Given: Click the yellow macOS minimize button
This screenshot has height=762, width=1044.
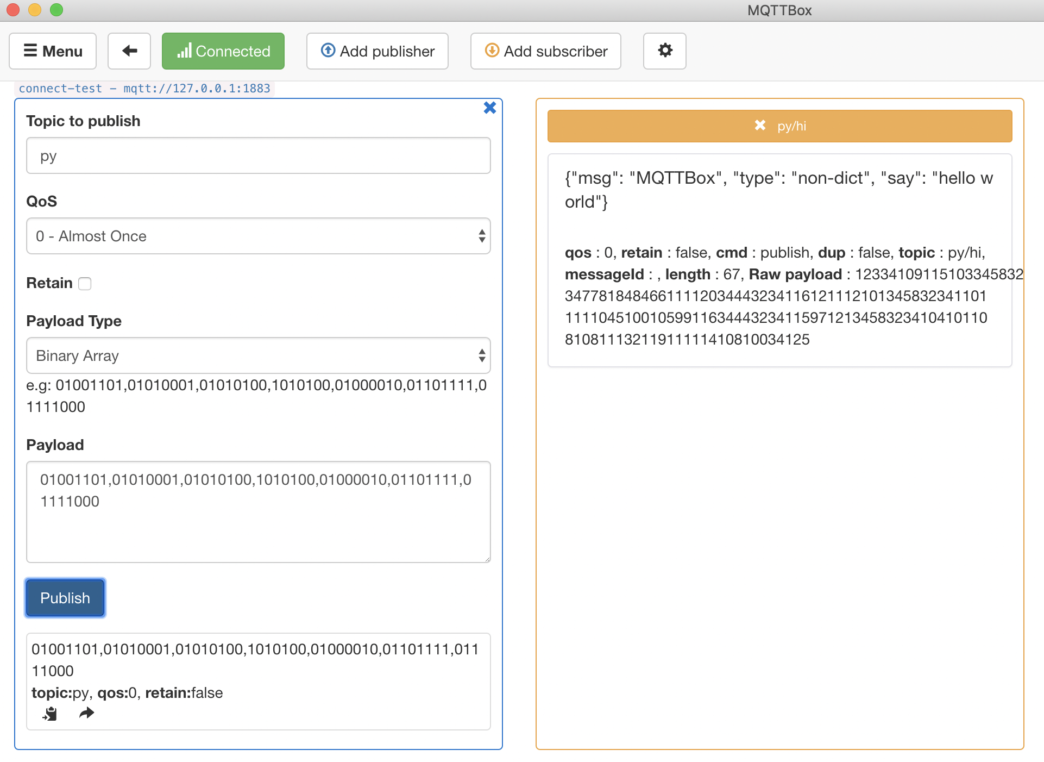Looking at the screenshot, I should [x=35, y=10].
